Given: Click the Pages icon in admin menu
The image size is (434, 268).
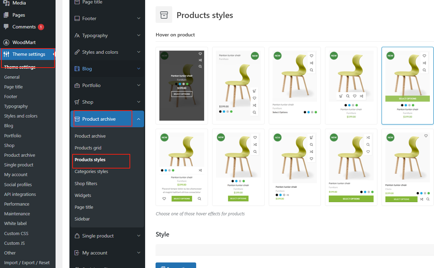Looking at the screenshot, I should [x=6, y=15].
